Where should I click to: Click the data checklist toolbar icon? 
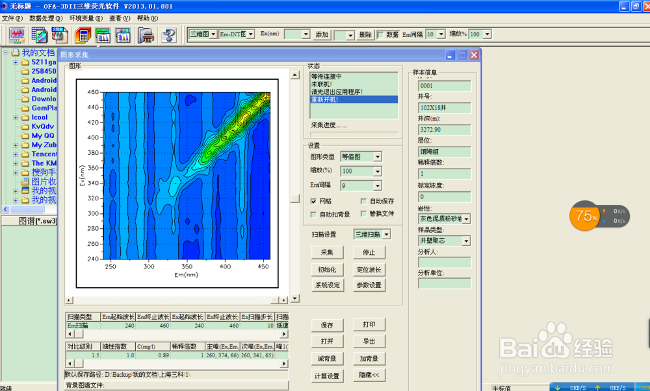point(39,36)
